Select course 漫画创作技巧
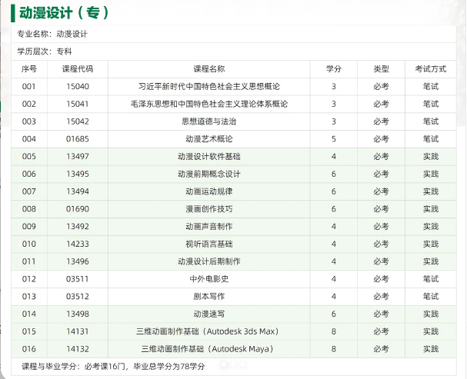 coord(209,209)
